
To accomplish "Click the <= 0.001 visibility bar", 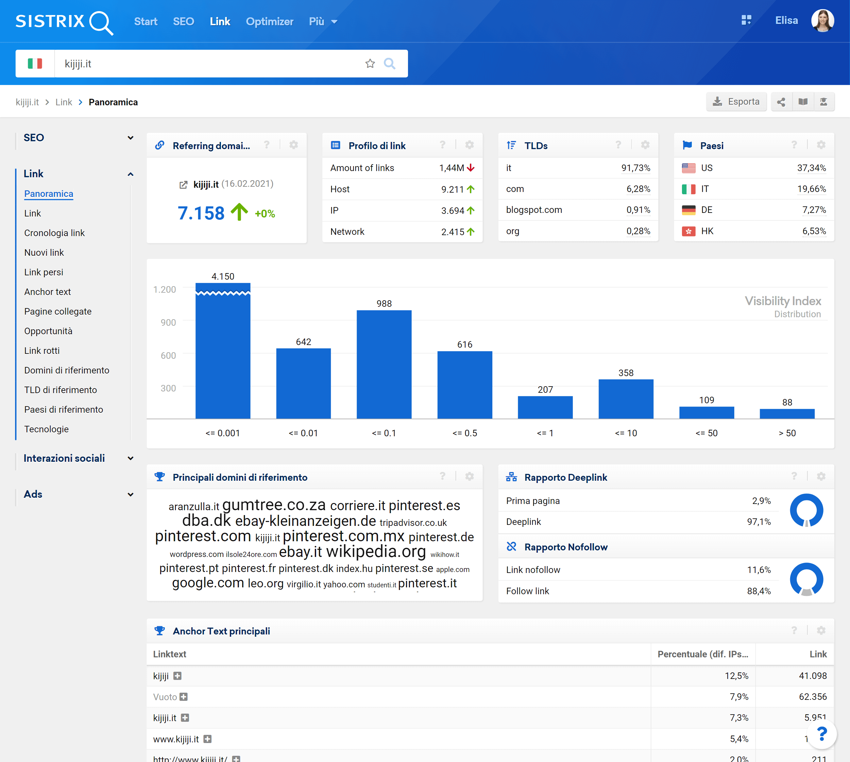I will pos(223,351).
